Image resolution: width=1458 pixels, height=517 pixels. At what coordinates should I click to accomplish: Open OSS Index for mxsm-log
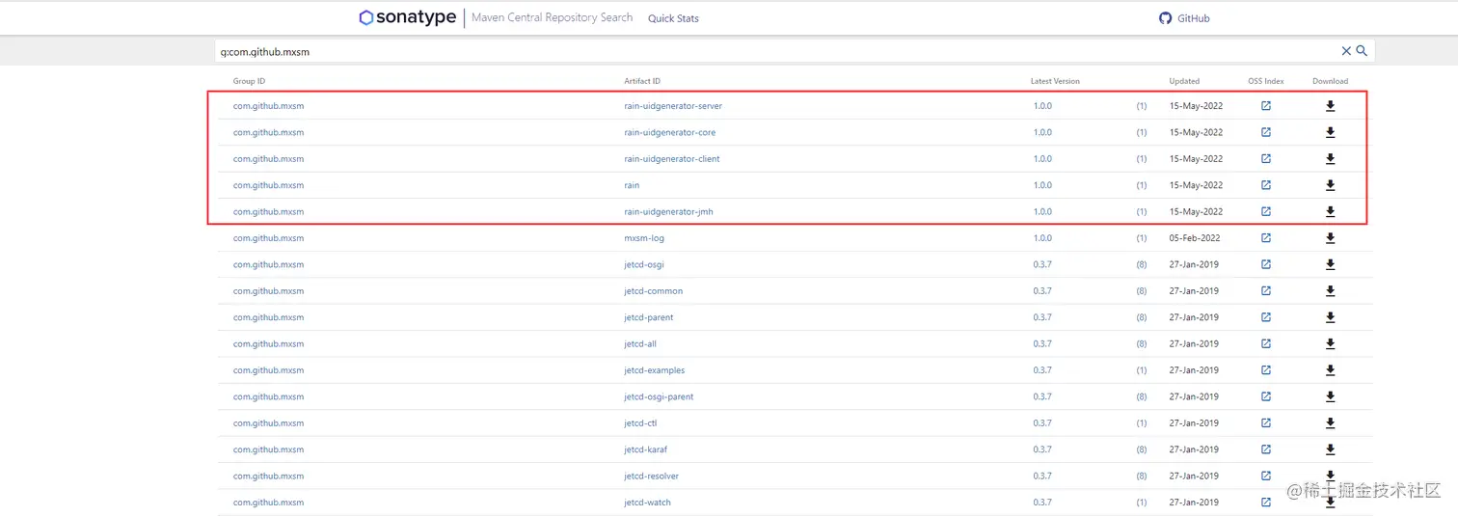(1266, 238)
